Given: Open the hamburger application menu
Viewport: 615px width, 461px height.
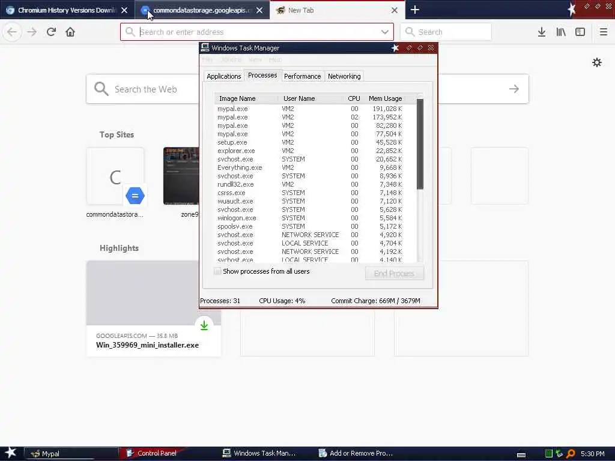Looking at the screenshot, I should point(604,32).
